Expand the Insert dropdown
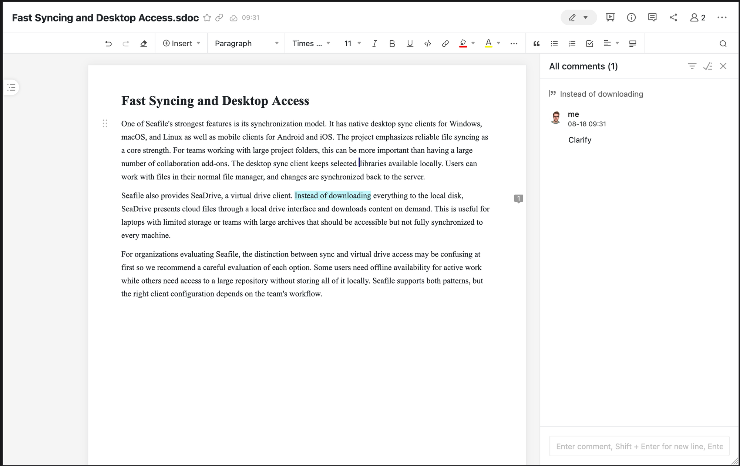Screen dimensions: 740x466 (181, 43)
